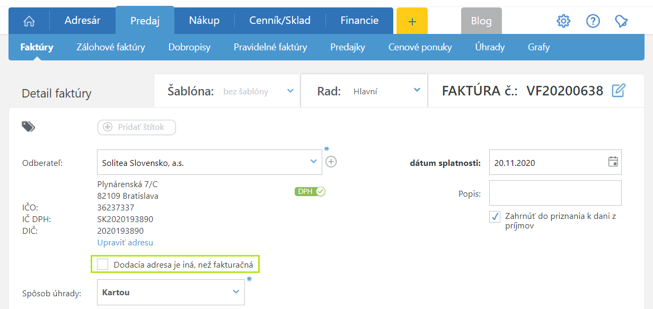Open the chat feedback icon
Viewport: 653px width, 309px height.
[621, 21]
